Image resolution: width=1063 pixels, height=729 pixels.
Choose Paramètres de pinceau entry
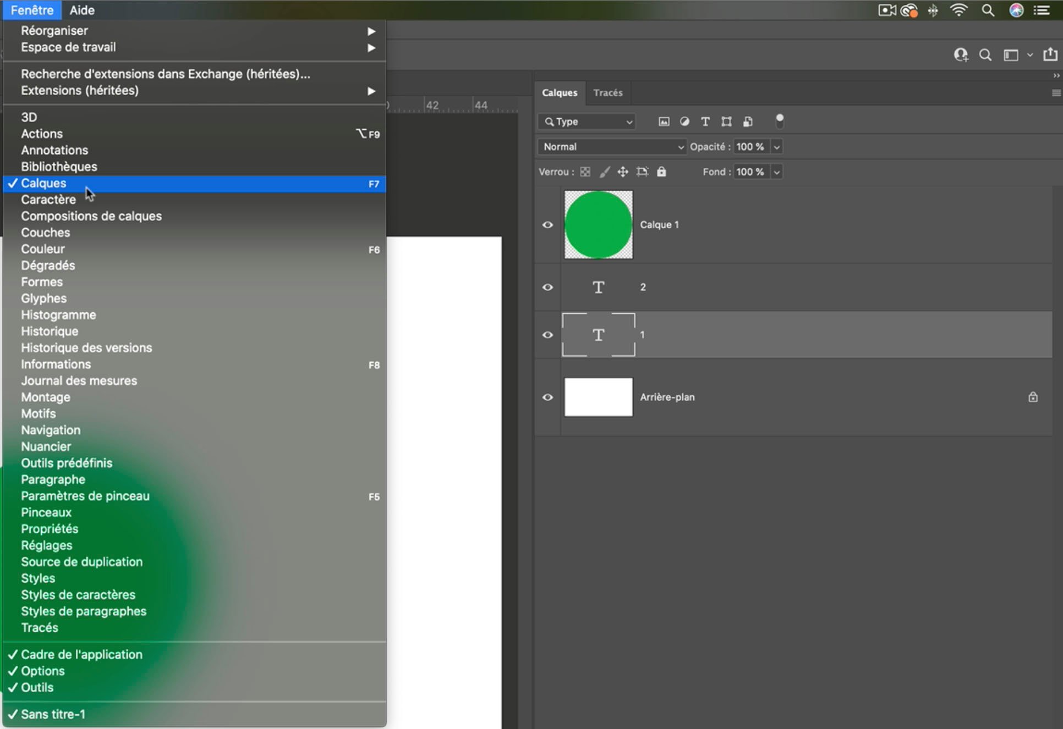click(x=194, y=496)
